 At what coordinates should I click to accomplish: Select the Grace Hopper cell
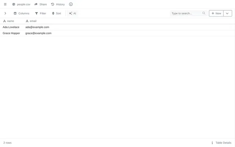point(12,33)
